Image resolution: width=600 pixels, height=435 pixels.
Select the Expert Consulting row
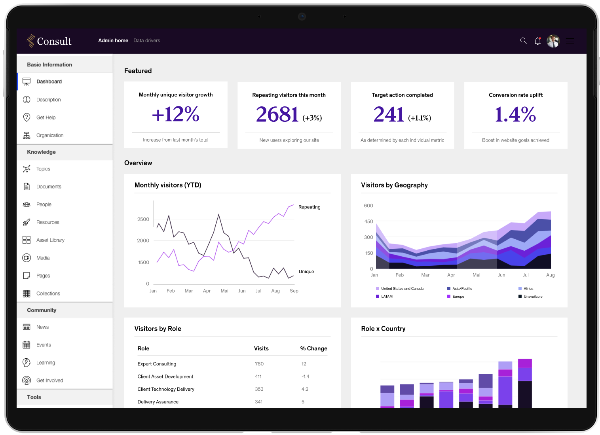tap(232, 364)
